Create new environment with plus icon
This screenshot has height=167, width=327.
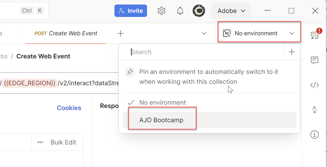(x=292, y=52)
